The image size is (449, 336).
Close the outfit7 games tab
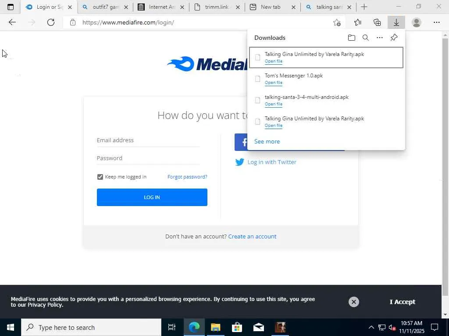(x=126, y=7)
